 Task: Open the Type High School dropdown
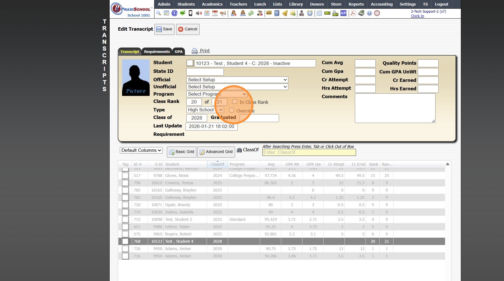[x=205, y=110]
